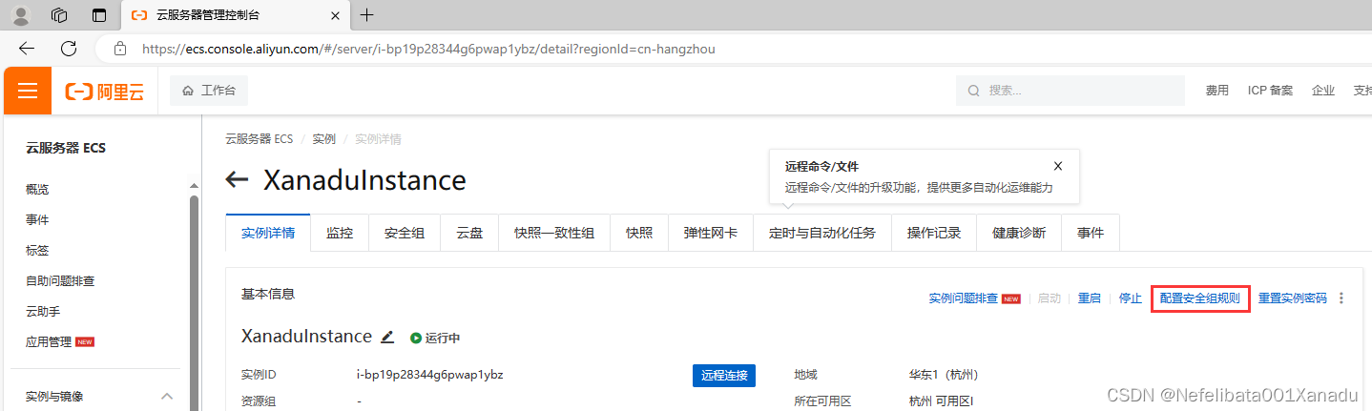
Task: Switch to the 弹性网卡 tab
Action: coord(711,233)
